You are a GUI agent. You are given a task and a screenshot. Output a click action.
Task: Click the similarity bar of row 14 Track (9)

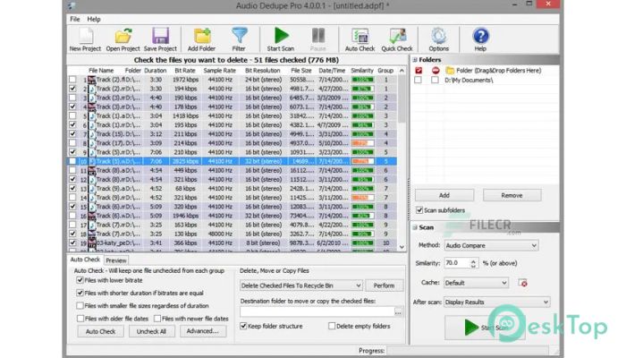coord(362,198)
